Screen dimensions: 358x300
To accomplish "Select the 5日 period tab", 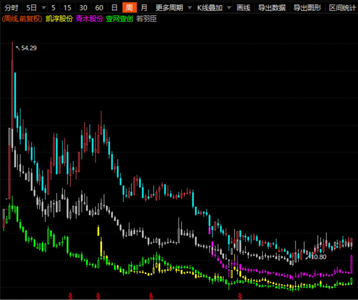I will 32,8.
